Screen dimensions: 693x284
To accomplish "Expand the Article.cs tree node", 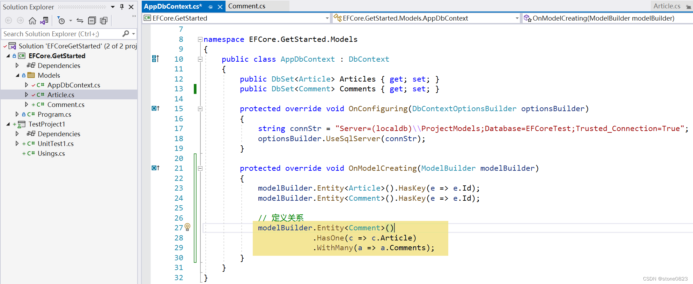I will coord(27,95).
